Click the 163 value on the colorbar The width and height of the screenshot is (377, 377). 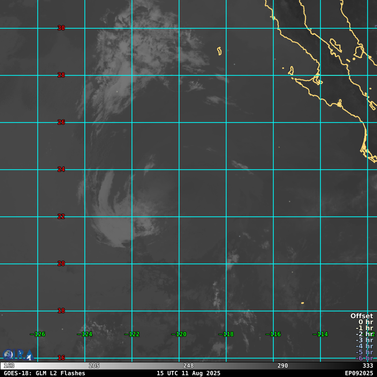pos(9,366)
